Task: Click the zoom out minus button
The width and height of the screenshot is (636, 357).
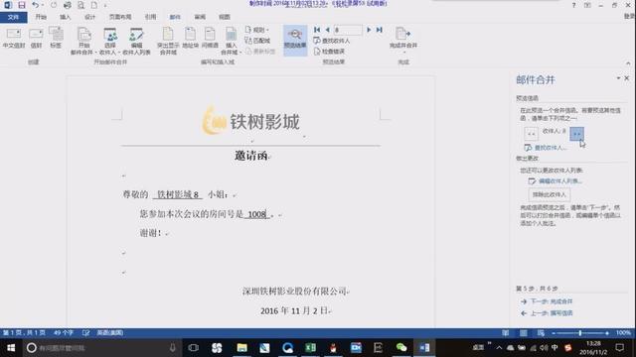Action: pyautogui.click(x=554, y=333)
